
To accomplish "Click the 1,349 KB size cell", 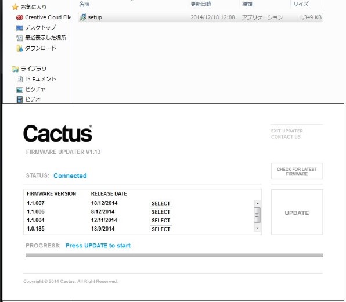I will (x=310, y=17).
